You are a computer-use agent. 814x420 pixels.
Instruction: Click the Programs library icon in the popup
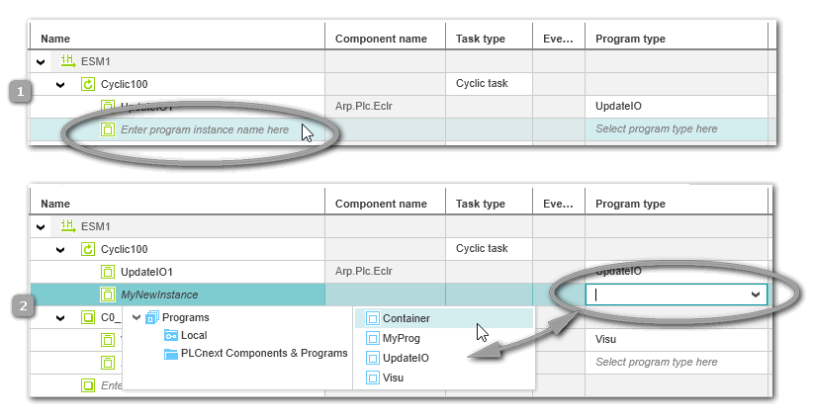152,317
